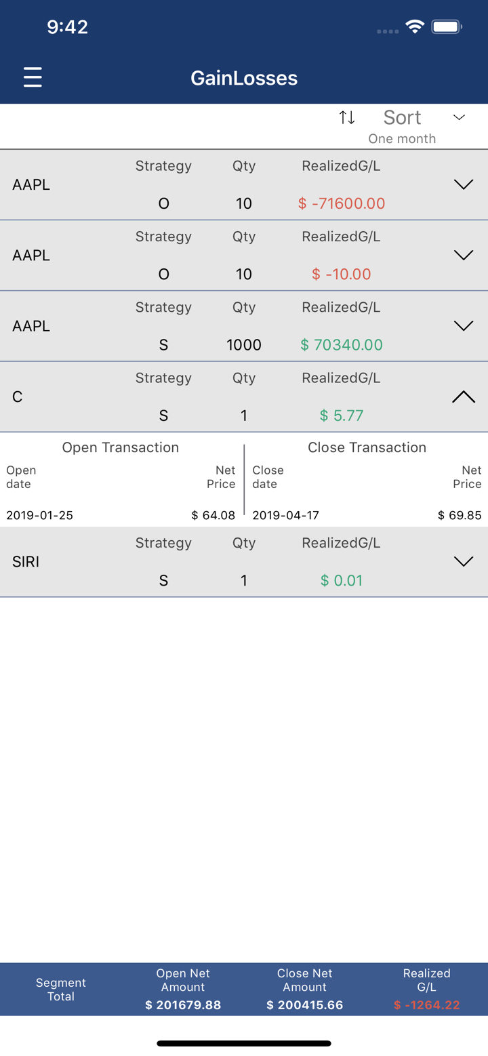Tap the Realized G/L total -1264.22
The image size is (488, 1056).
pos(427,1004)
